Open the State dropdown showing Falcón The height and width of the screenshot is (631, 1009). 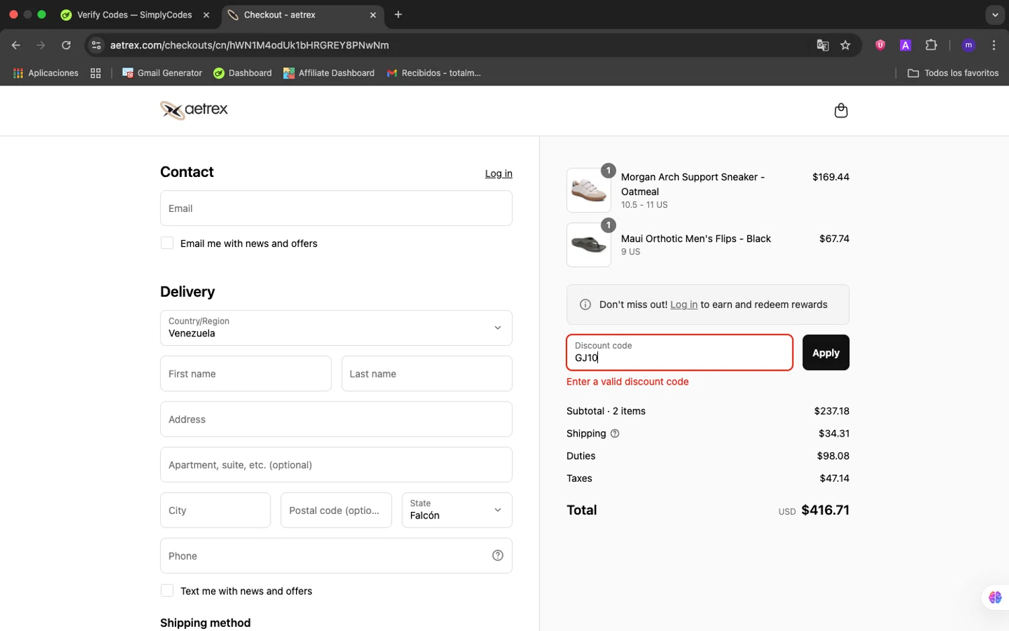click(457, 510)
